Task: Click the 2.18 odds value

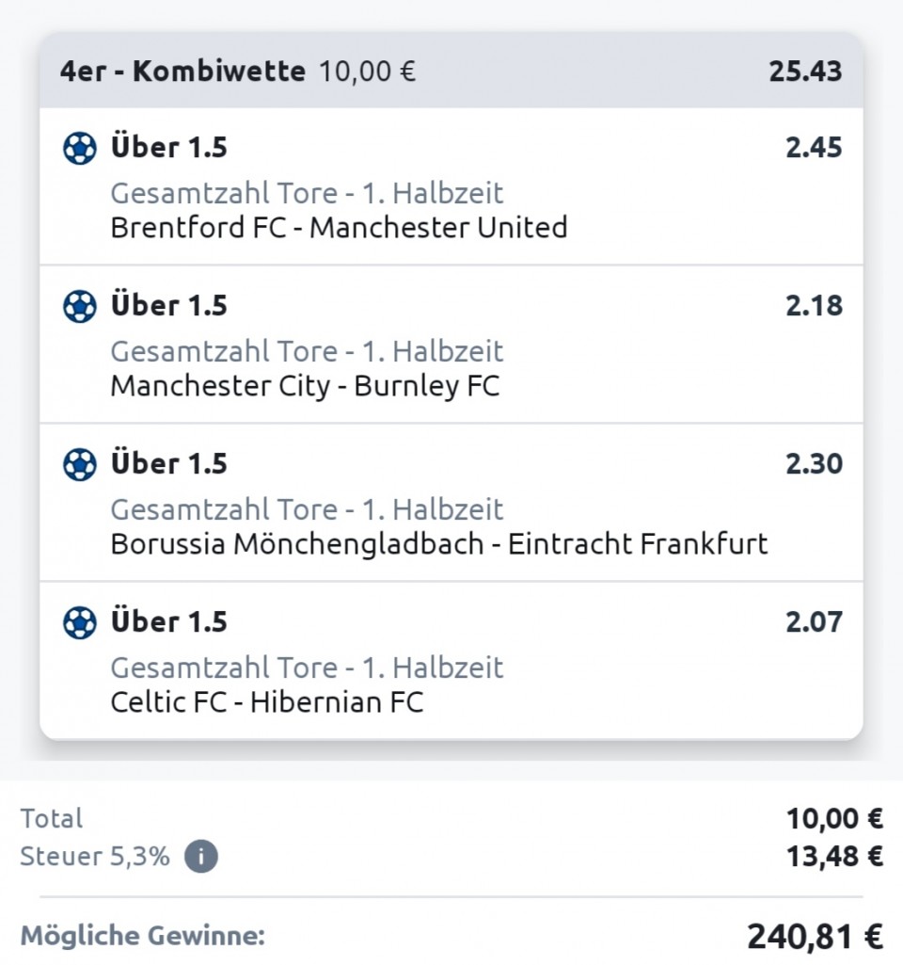Action: tap(815, 306)
